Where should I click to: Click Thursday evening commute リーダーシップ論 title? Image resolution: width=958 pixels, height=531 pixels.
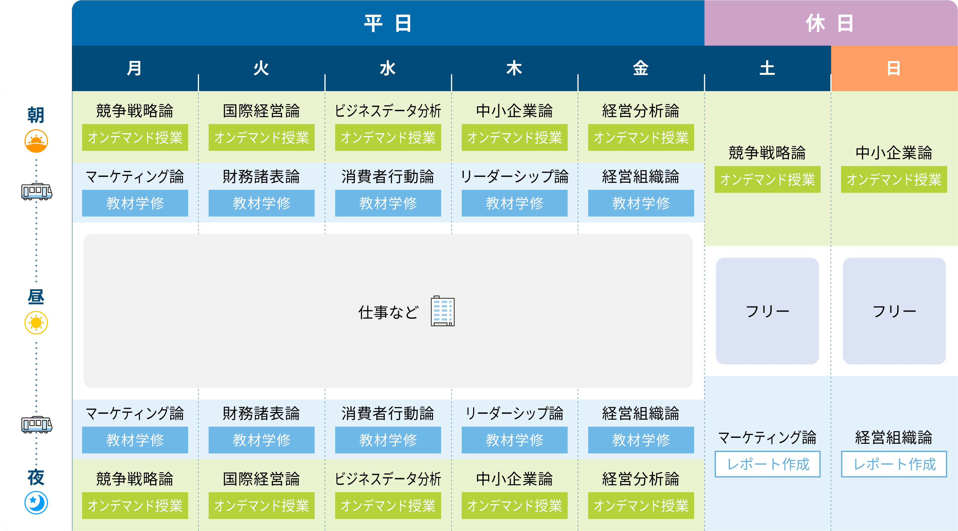(514, 414)
